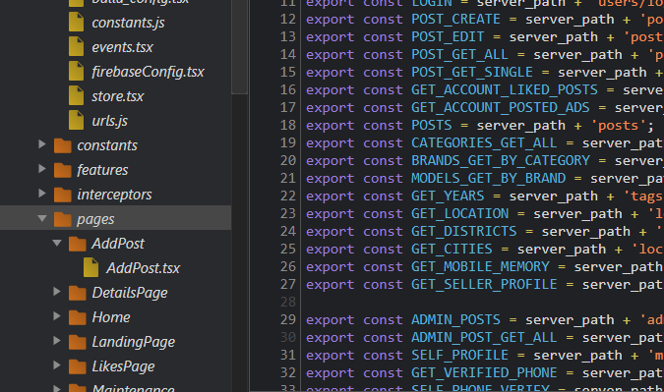Click the ADMIN_POSTS constant name

(x=455, y=320)
